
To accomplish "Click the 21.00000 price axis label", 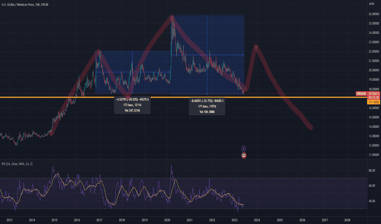I will [374, 61].
